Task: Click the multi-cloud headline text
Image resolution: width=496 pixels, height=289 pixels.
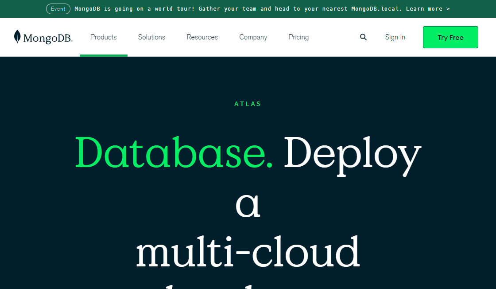Action: click(248, 251)
